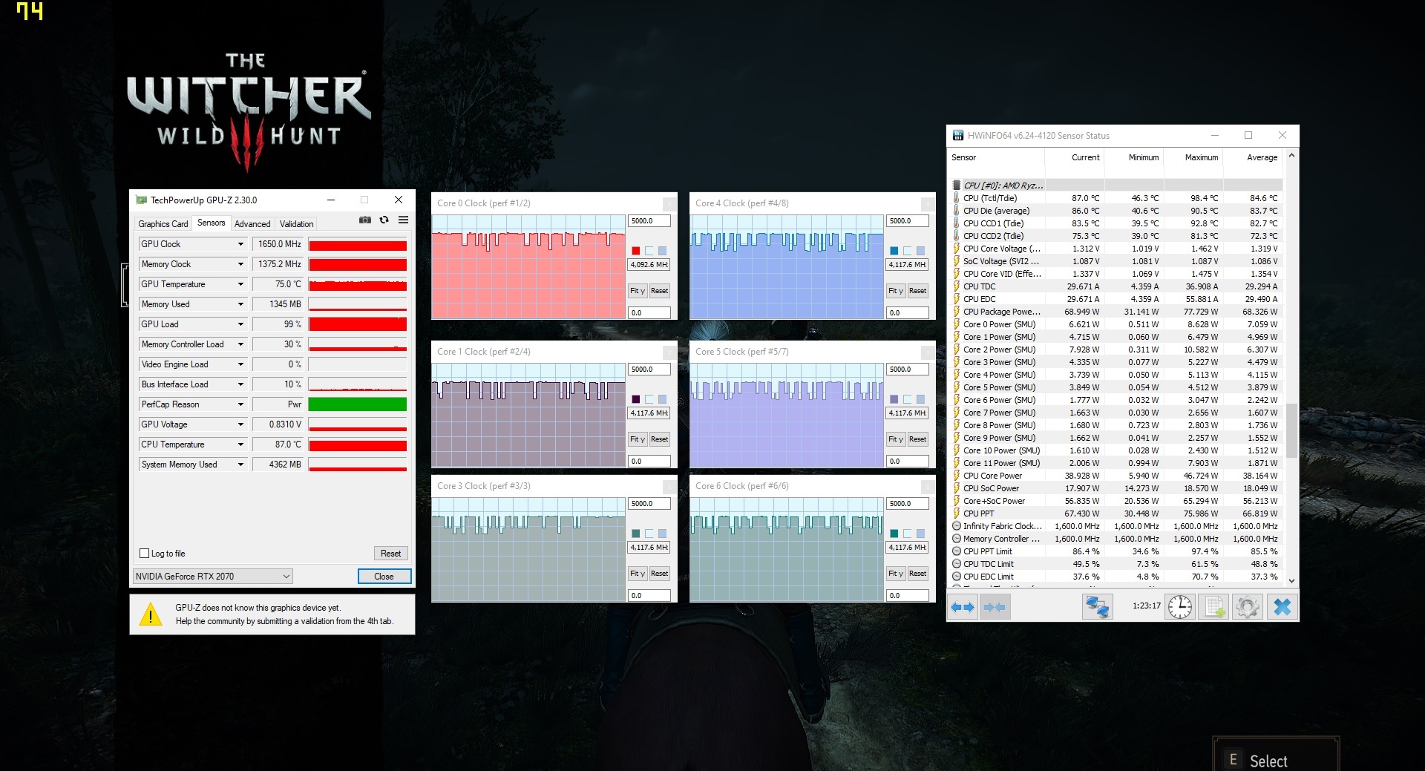The width and height of the screenshot is (1425, 771).
Task: Switch to the Graphics Card tab
Action: pyautogui.click(x=163, y=224)
